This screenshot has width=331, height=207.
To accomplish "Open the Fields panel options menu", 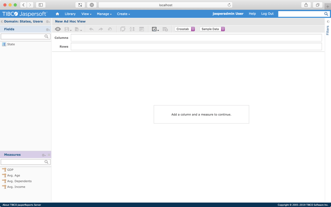I will point(48,29).
